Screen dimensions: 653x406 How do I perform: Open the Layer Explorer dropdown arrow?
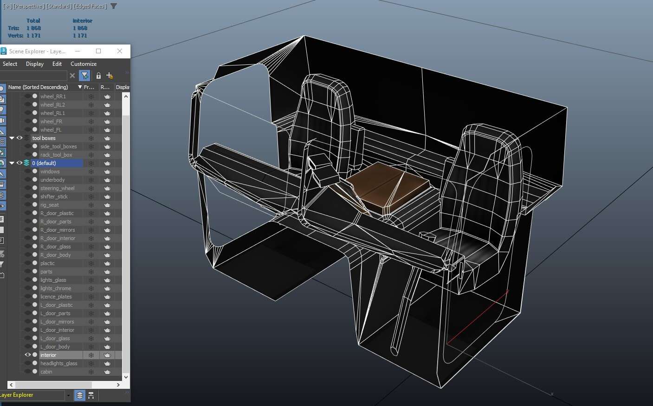[x=68, y=395]
